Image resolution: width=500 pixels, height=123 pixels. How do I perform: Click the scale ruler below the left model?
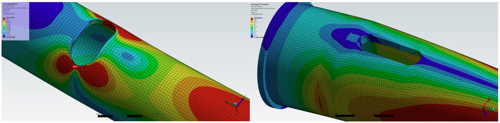pos(120,116)
